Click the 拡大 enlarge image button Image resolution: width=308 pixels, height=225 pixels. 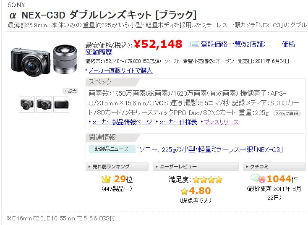point(70,91)
